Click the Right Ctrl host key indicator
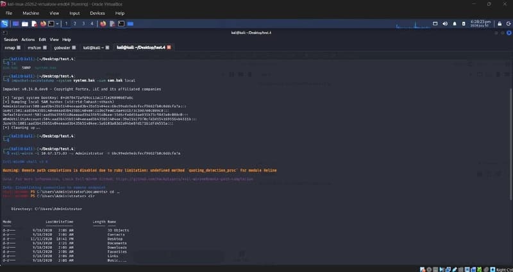Viewport: 513px width, 272px height. click(504, 269)
